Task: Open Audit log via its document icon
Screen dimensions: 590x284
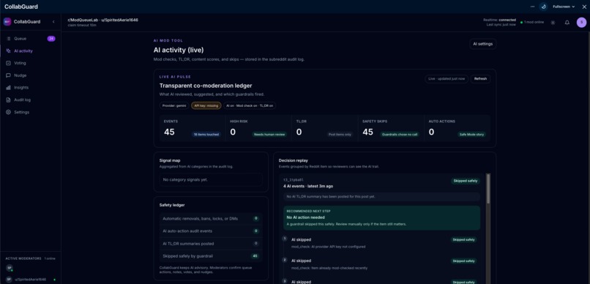Action: [x=9, y=100]
